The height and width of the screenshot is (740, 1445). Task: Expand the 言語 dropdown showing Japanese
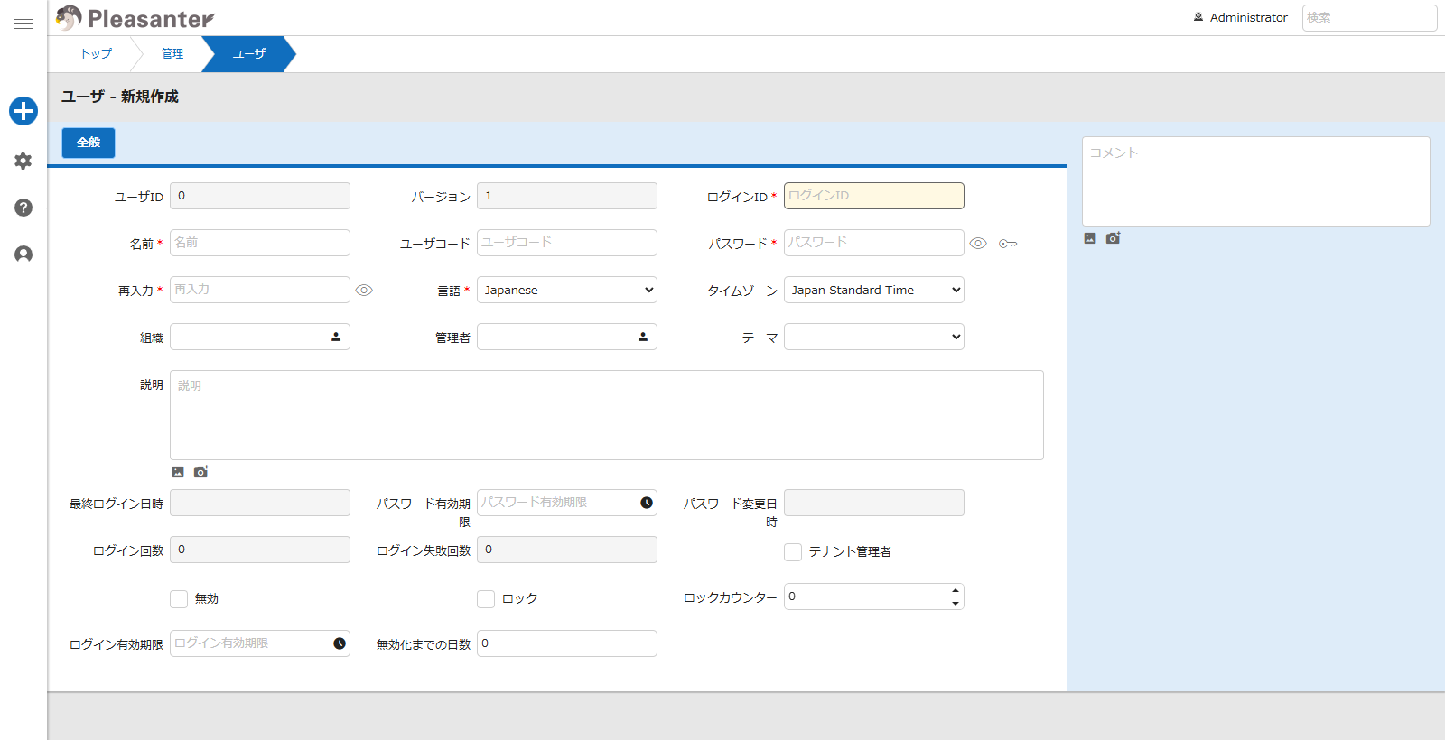coord(567,290)
